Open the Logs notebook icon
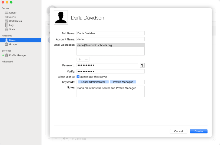Screen dimensions: 220x145 pos(7,25)
